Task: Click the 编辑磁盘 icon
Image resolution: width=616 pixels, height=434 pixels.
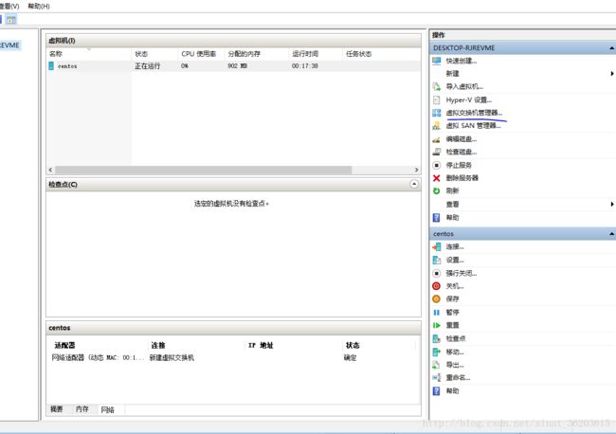Action: coord(437,139)
